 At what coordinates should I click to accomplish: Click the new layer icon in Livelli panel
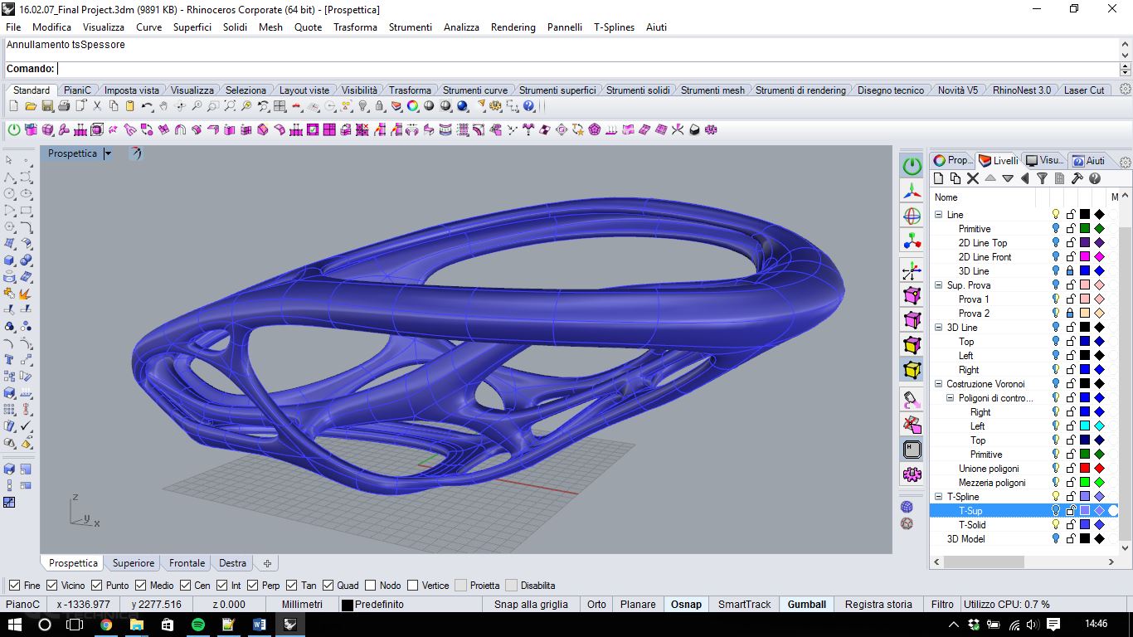click(938, 178)
